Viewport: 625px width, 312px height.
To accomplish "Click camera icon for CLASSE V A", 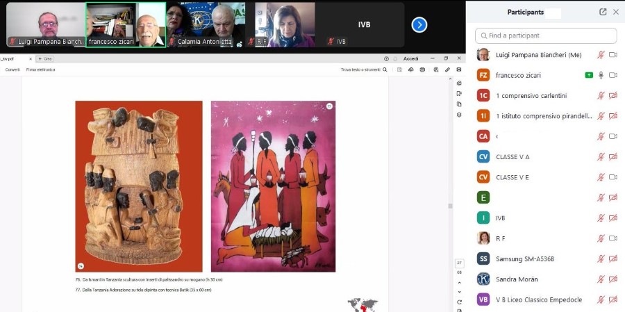I will tap(613, 156).
